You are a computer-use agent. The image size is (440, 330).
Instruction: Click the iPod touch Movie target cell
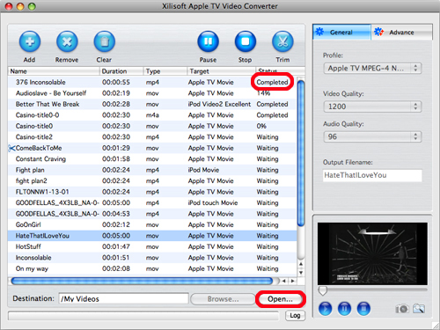213,203
